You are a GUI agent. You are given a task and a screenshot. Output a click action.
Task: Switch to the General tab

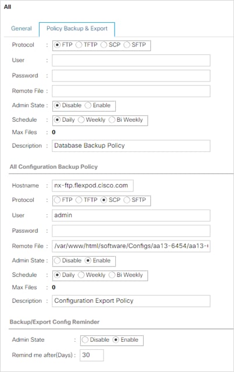tap(21, 29)
